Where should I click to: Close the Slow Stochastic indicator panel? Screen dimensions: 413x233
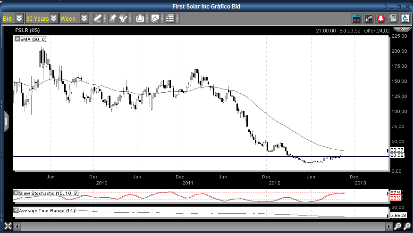[16, 193]
